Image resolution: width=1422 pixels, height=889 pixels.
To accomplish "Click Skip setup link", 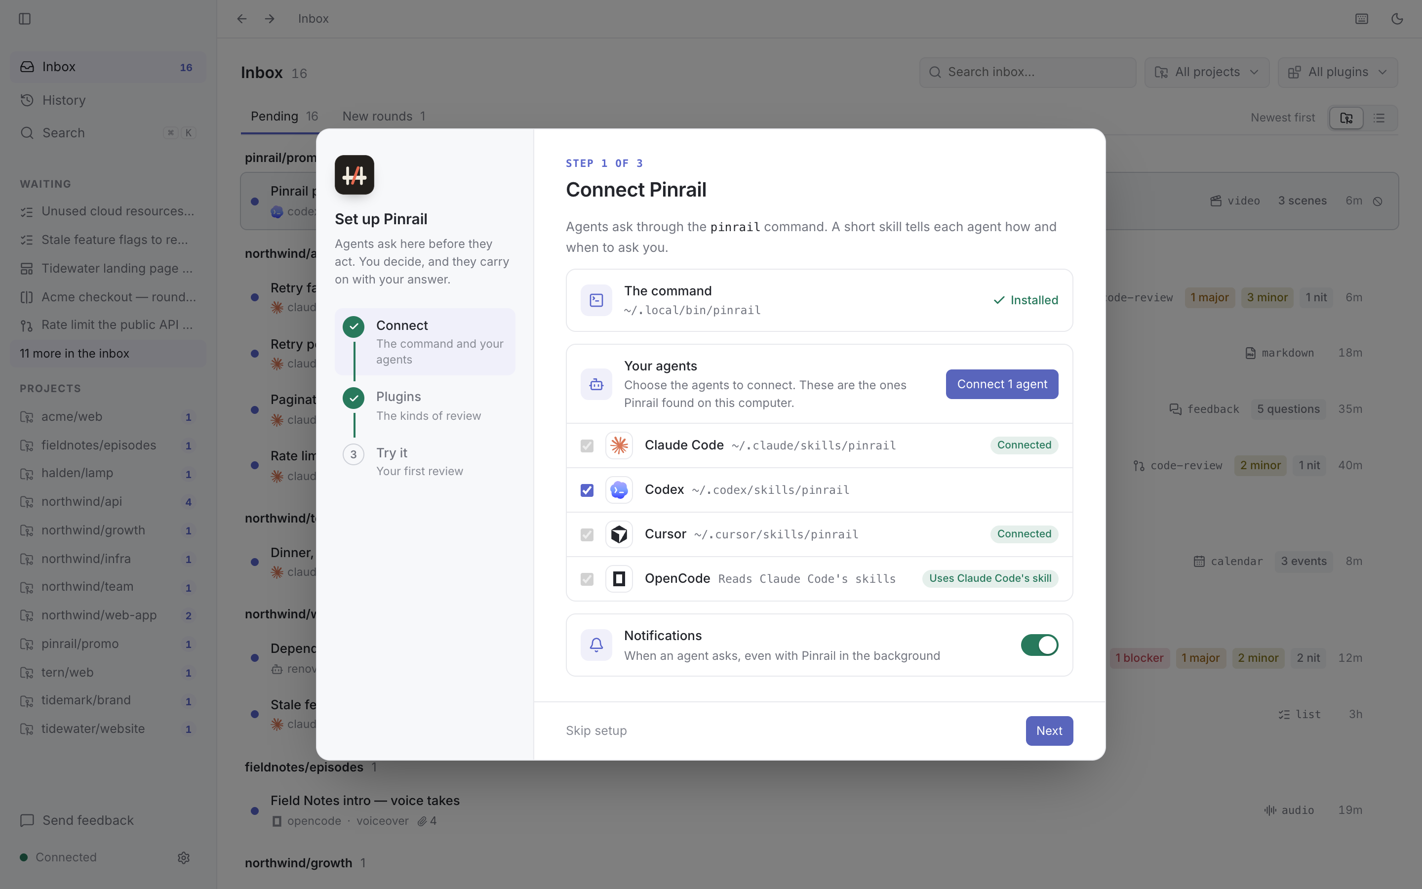I will (x=596, y=730).
